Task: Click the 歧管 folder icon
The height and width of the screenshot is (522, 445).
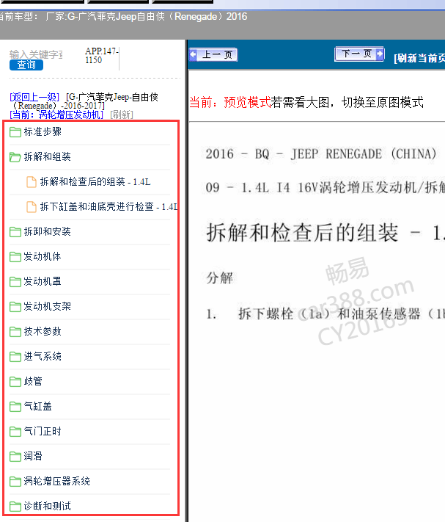Action: pyautogui.click(x=15, y=382)
